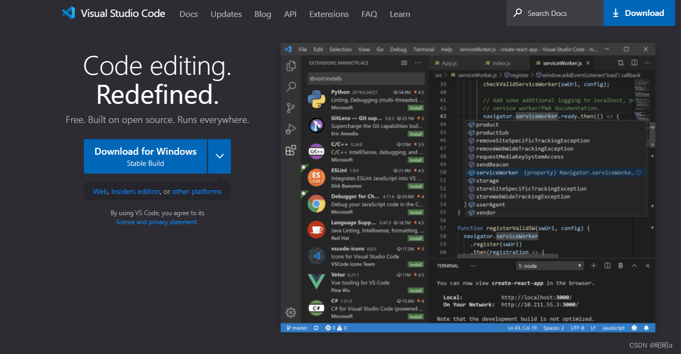681x354 pixels.
Task: Click the ESLint extension icon
Action: click(316, 178)
